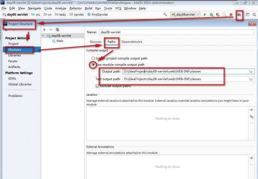
Task: Open the day08servlet run configuration dropdown
Action: tap(185, 15)
